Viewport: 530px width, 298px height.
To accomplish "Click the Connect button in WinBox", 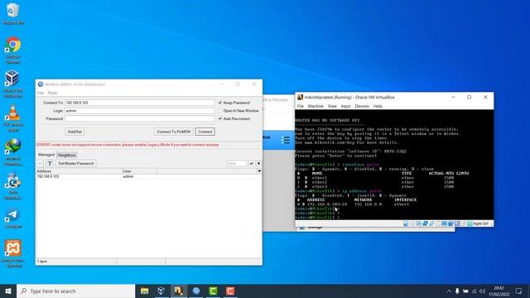I will [205, 132].
